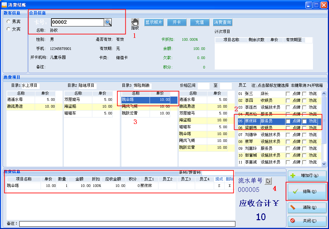This screenshot has height=229, width=329.
Task: Check 劝说 for employee 张三
Action: 304,94
